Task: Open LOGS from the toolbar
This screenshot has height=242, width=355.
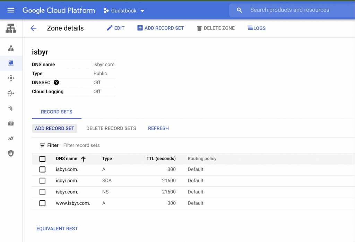Action: point(257,28)
